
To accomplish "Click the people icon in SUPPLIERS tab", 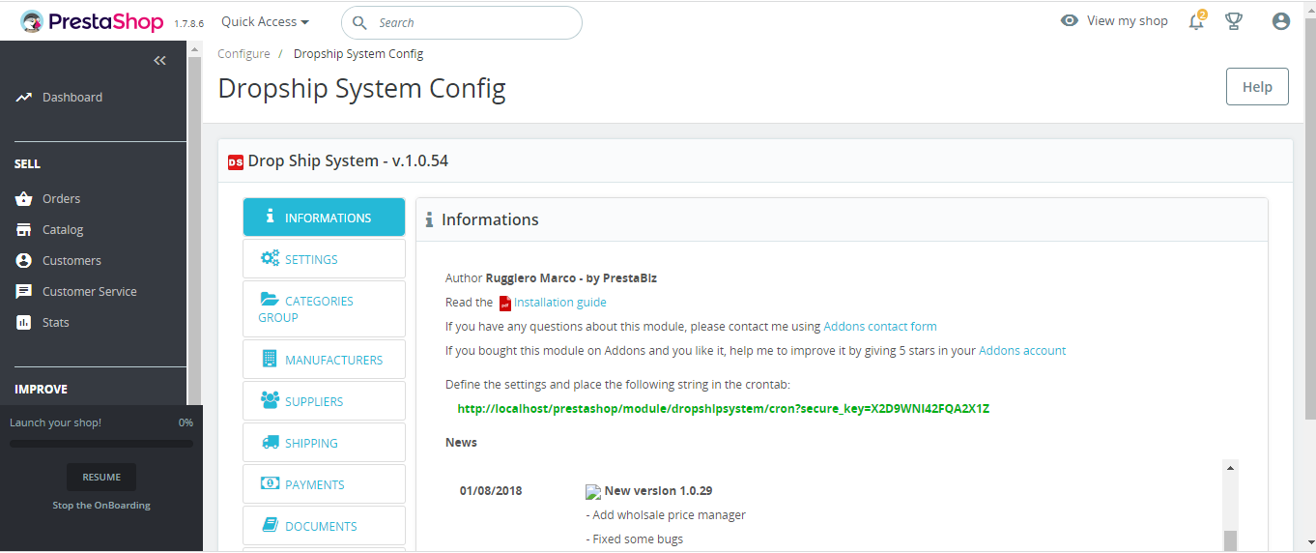I will pos(270,400).
